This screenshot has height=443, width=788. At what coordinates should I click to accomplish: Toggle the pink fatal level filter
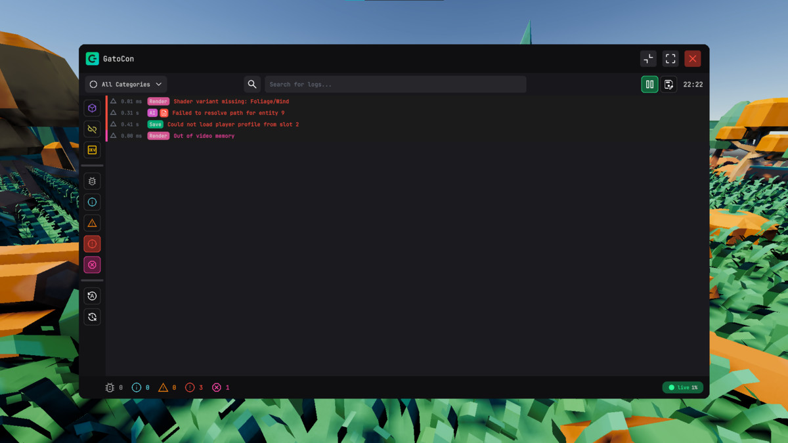pos(92,265)
